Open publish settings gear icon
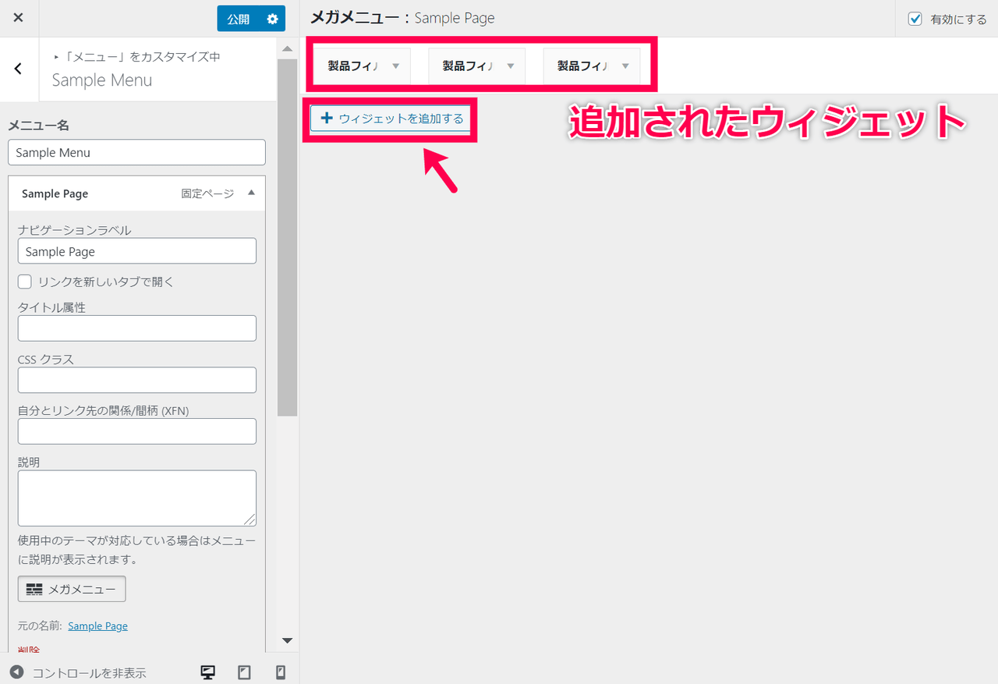 pyautogui.click(x=272, y=19)
